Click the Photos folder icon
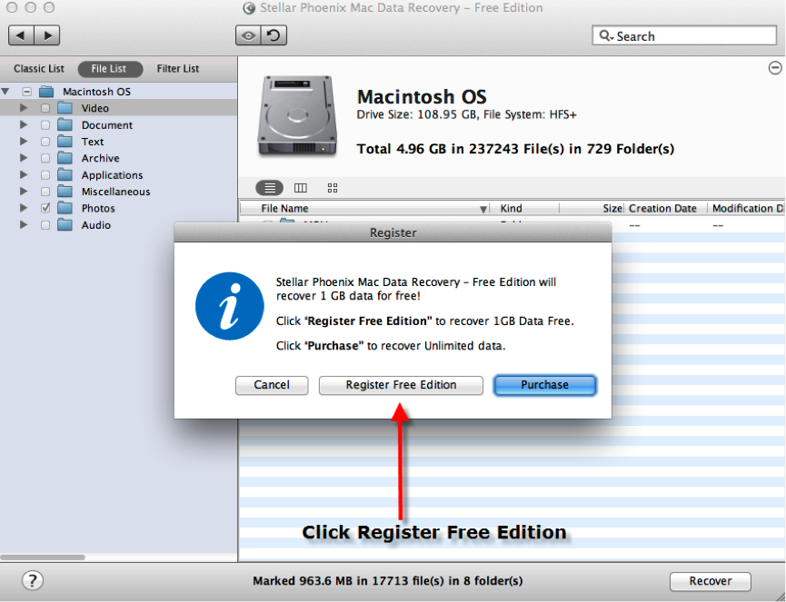Image resolution: width=786 pixels, height=602 pixels. coord(65,208)
